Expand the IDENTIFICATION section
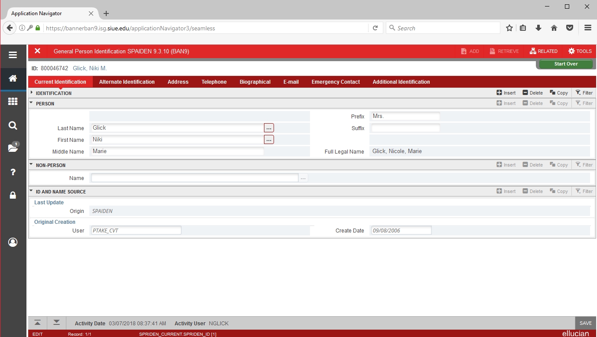597x337 pixels. click(32, 93)
